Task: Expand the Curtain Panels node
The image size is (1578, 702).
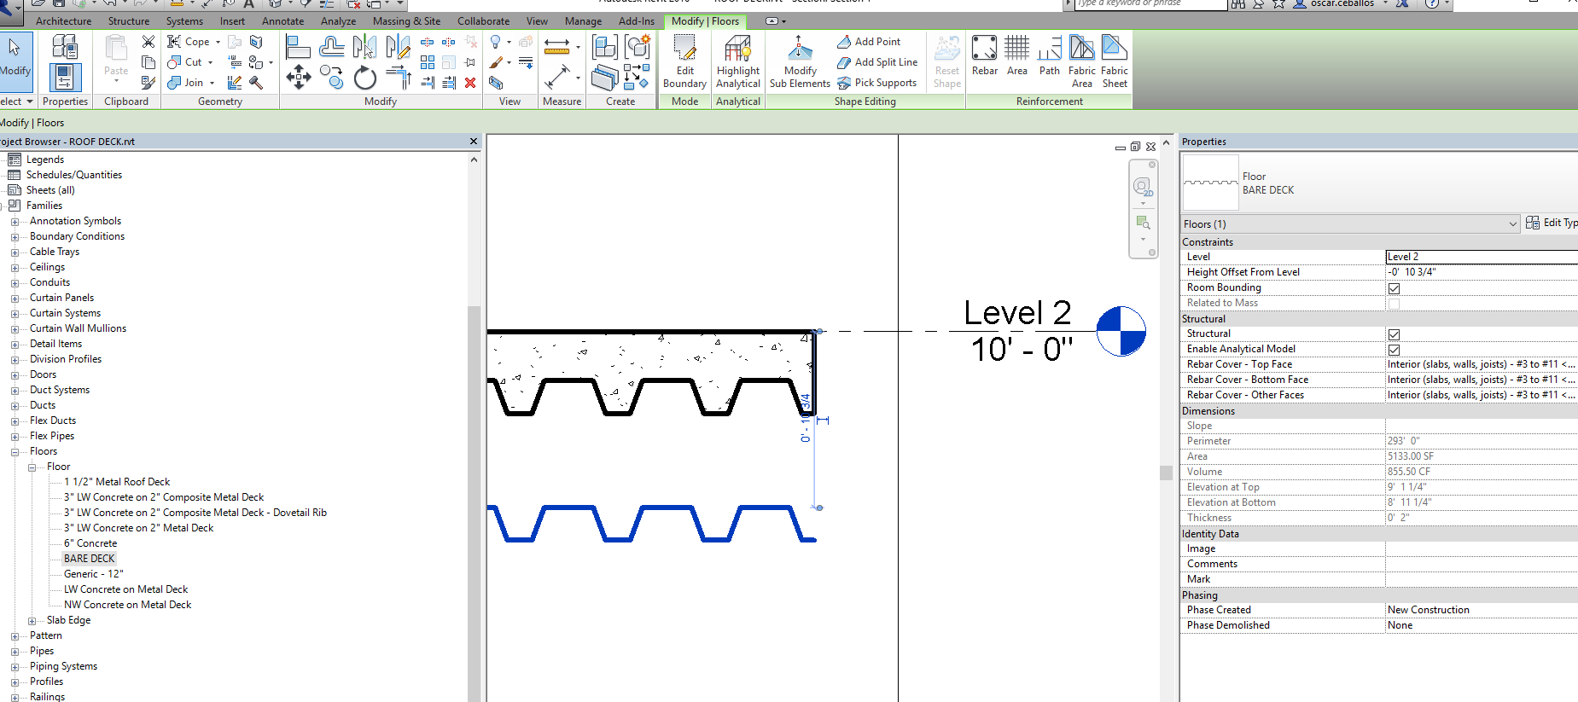Action: point(15,299)
